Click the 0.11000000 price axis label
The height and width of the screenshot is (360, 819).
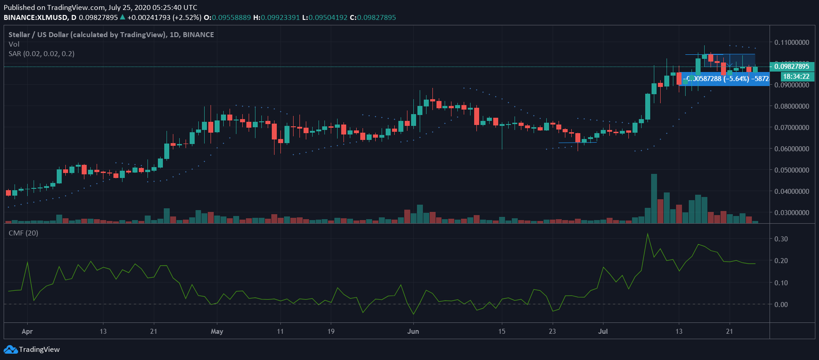(792, 43)
